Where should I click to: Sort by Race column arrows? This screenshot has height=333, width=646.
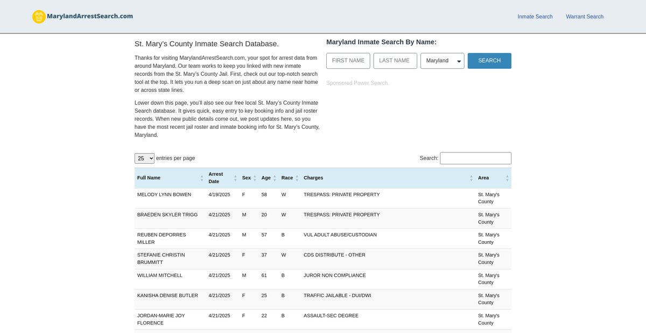297,178
